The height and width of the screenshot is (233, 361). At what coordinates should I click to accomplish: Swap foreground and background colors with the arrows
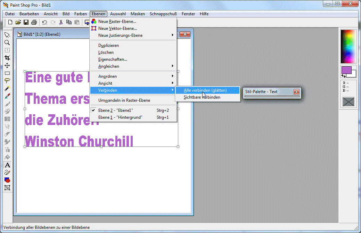click(344, 76)
